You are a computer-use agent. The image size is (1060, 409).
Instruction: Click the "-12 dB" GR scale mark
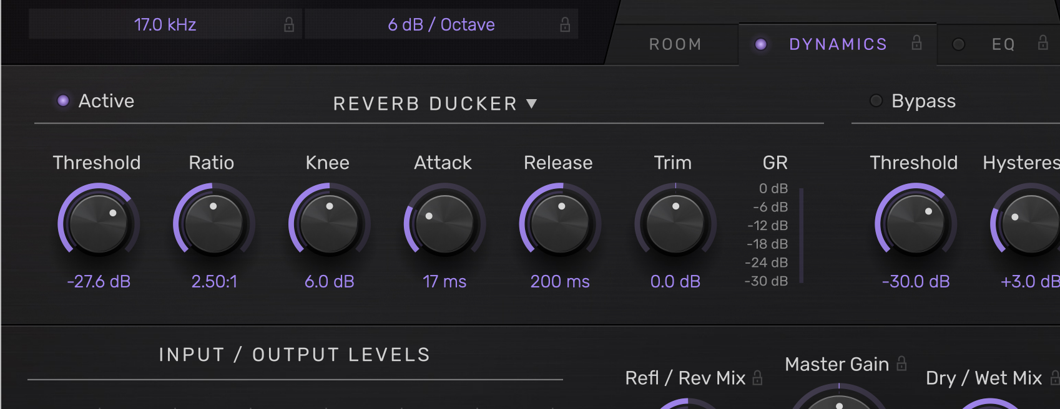click(x=767, y=225)
